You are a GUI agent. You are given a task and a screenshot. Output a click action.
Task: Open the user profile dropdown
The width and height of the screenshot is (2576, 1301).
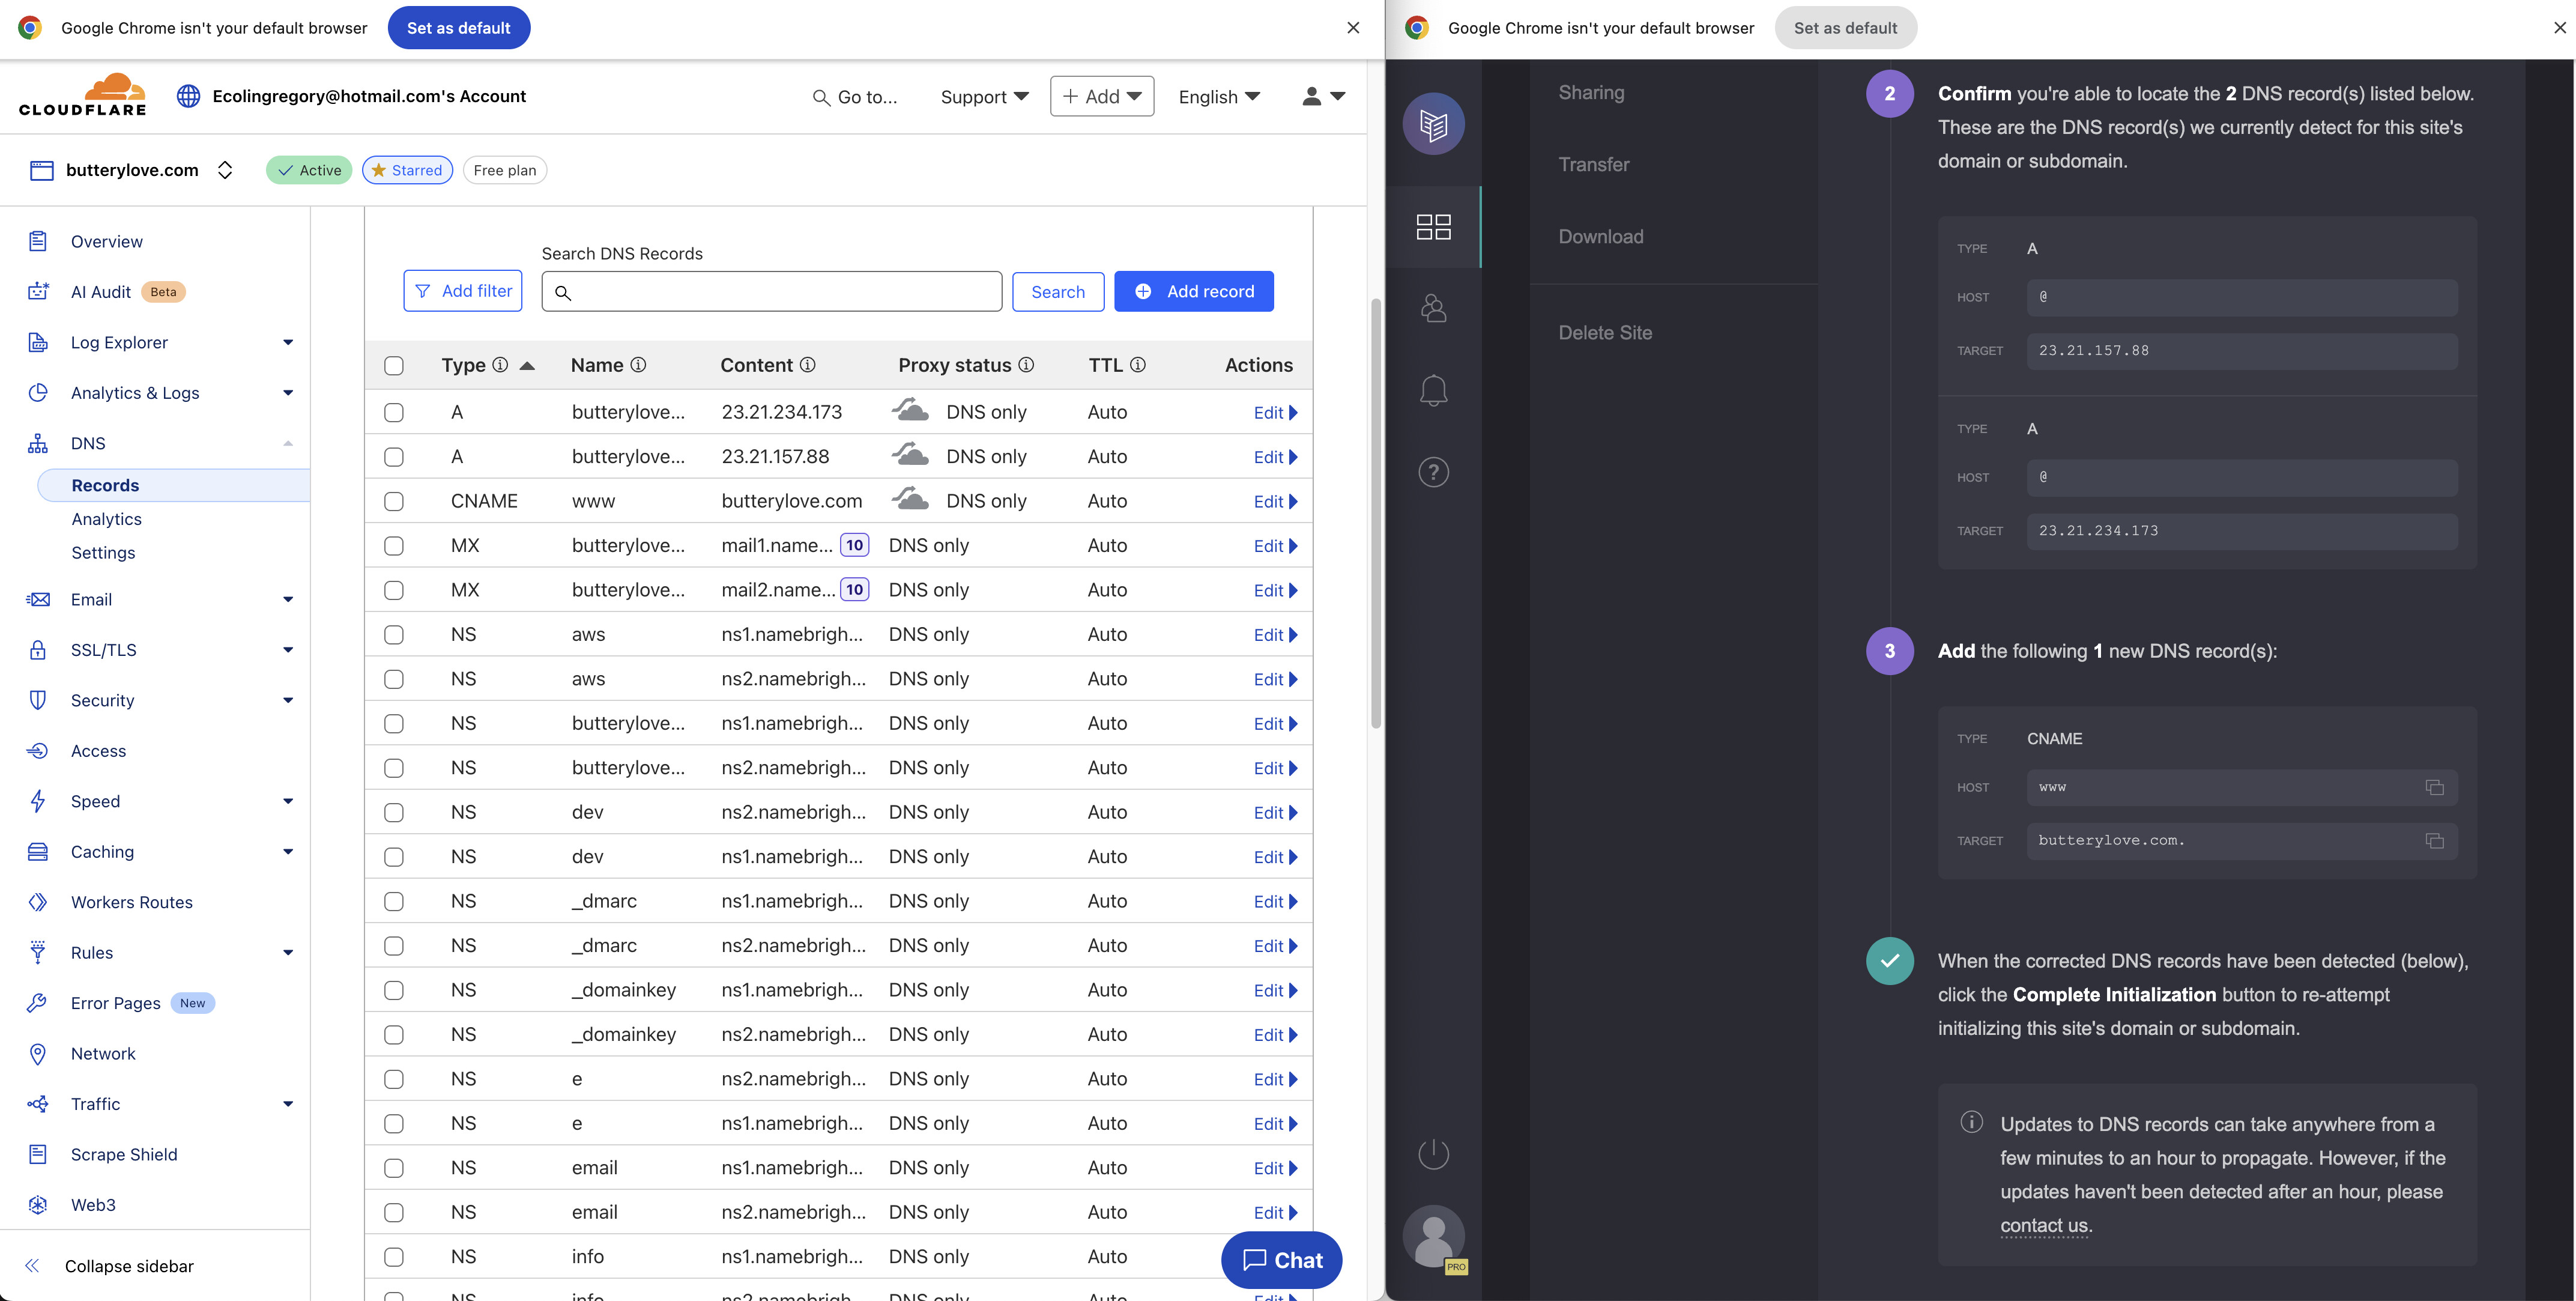1323,96
